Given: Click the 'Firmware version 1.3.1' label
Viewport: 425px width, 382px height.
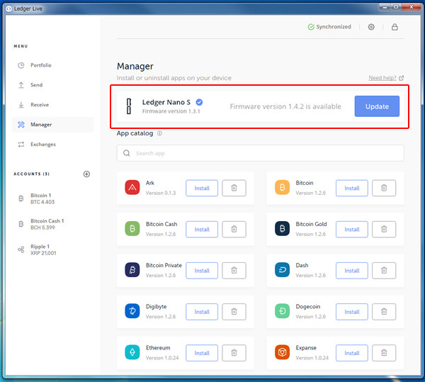Looking at the screenshot, I should [x=171, y=111].
